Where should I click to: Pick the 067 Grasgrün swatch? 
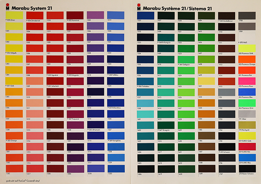[x=166, y=125]
